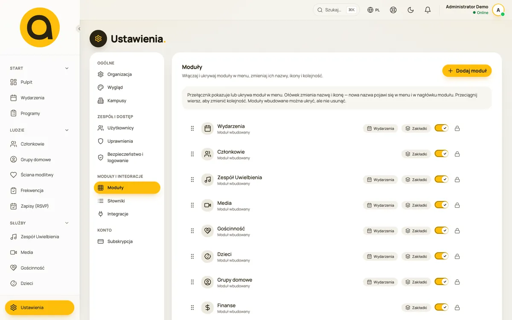Collapse the SŁUŻBY sidebar section
This screenshot has width=512, height=320.
coord(40,223)
